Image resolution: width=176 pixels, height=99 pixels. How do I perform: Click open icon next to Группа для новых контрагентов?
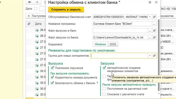[154, 56]
